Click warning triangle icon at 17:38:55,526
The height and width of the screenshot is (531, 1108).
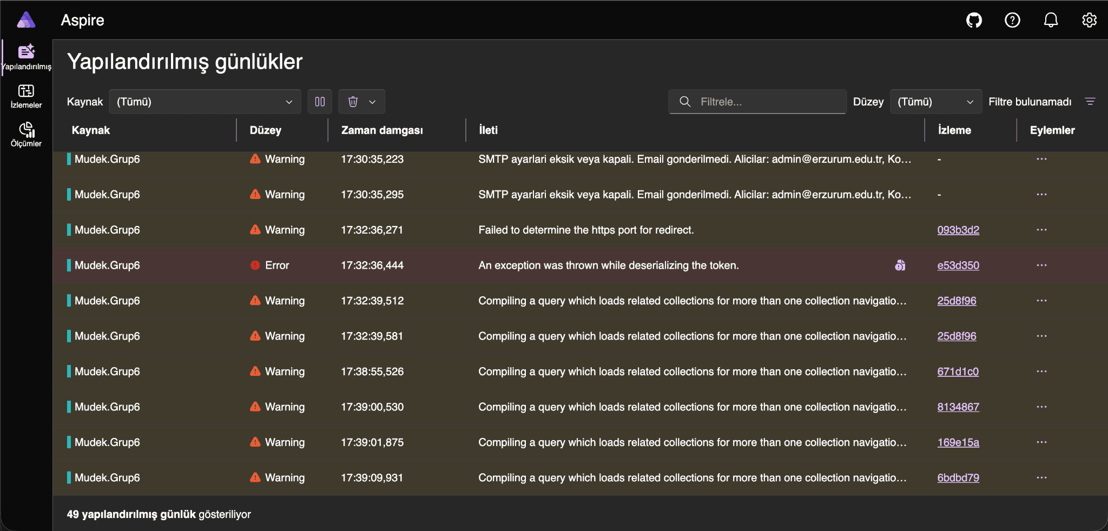tap(255, 371)
